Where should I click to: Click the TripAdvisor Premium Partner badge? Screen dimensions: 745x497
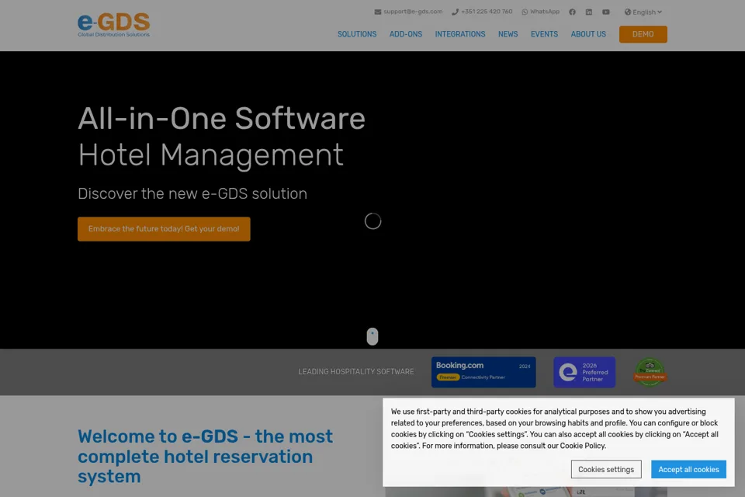click(x=650, y=372)
